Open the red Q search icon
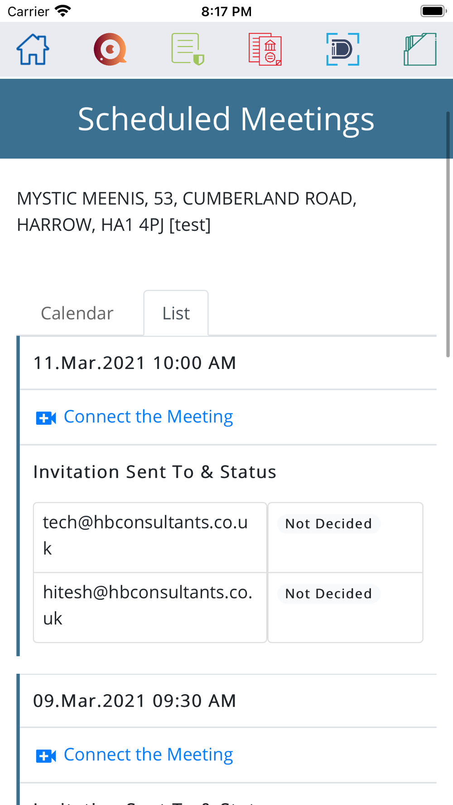 110,49
